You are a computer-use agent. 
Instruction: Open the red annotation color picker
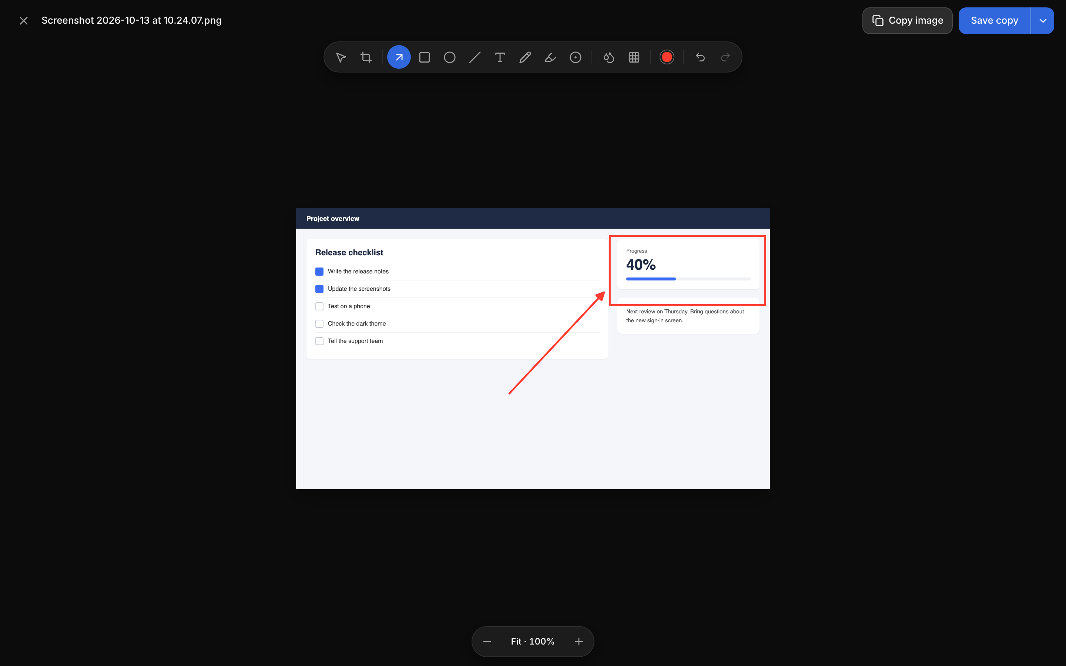(667, 57)
